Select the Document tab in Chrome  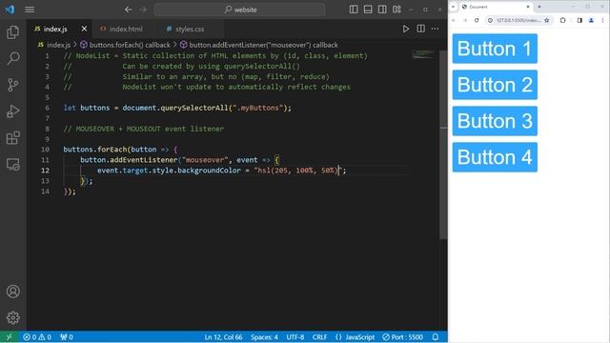point(496,7)
